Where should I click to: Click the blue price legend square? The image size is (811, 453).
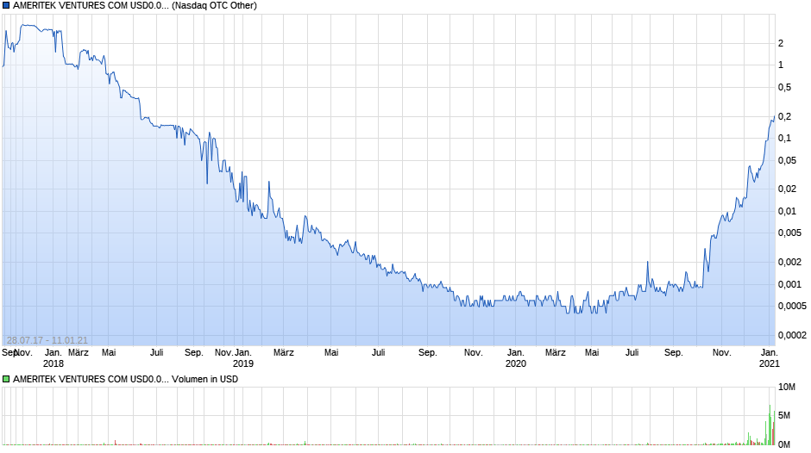click(x=6, y=6)
